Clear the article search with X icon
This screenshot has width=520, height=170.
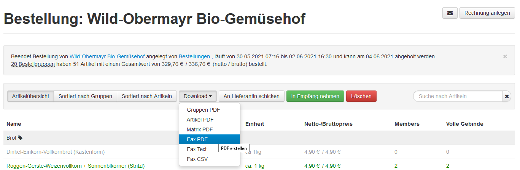pos(507,97)
